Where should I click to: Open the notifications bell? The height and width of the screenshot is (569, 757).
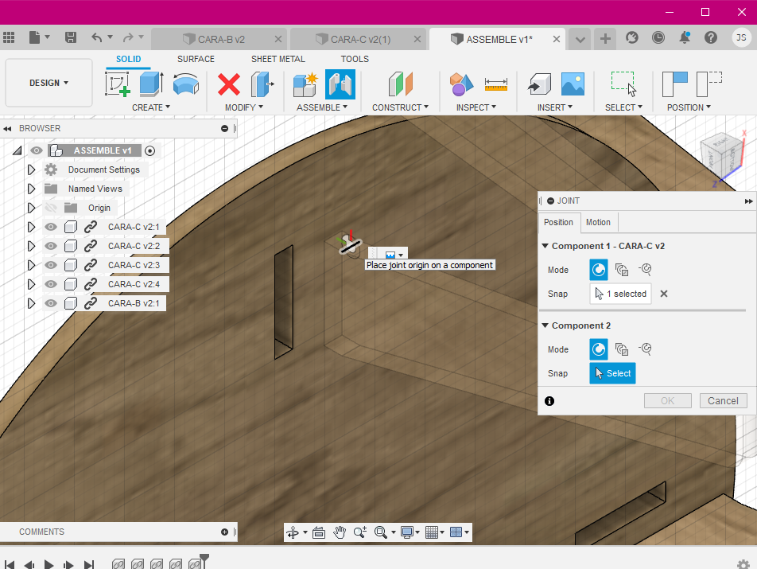point(685,37)
